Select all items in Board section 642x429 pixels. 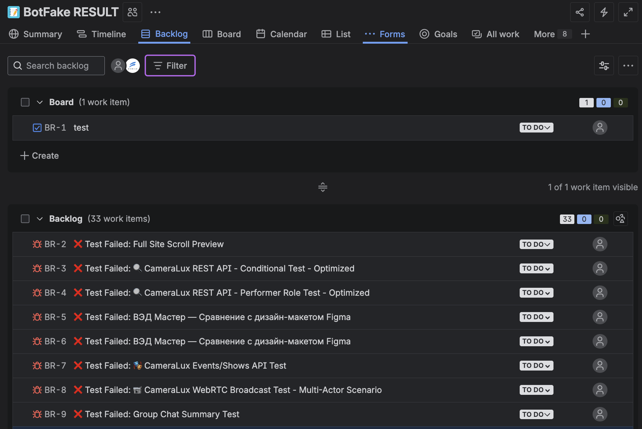coord(25,102)
